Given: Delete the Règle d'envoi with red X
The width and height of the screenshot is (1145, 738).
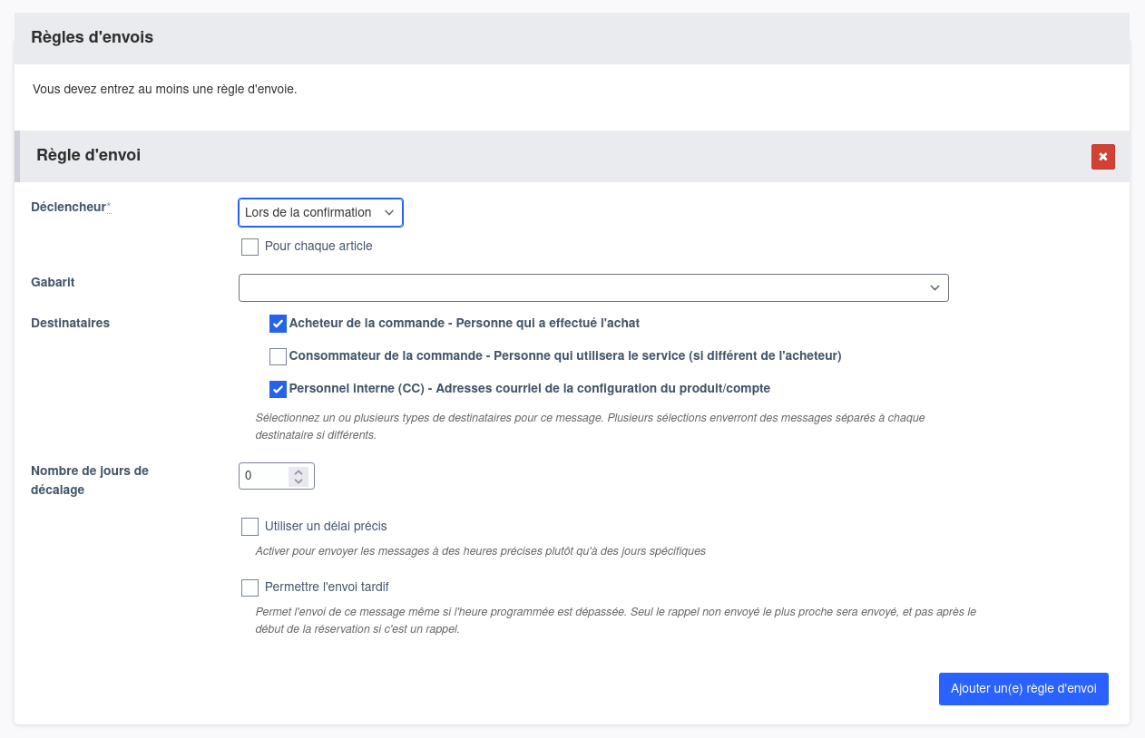Looking at the screenshot, I should click(x=1102, y=157).
